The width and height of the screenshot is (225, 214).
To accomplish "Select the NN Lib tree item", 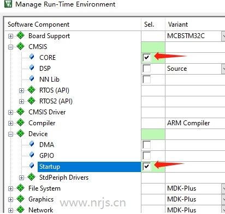I will coord(49,80).
